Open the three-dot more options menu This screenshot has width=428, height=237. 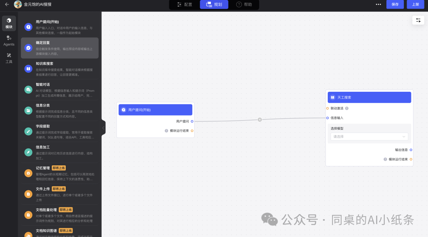pos(378,4)
